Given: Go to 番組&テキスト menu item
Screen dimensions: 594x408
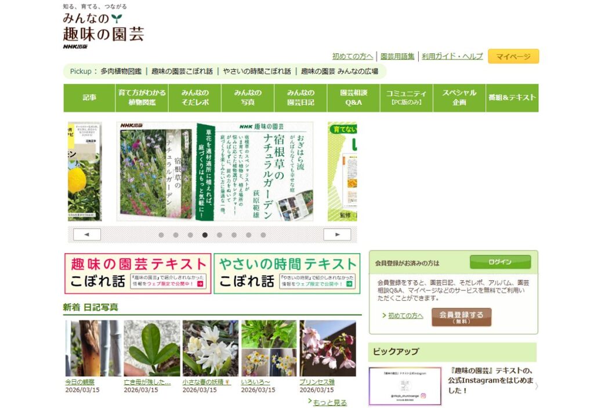Looking at the screenshot, I should [x=512, y=98].
